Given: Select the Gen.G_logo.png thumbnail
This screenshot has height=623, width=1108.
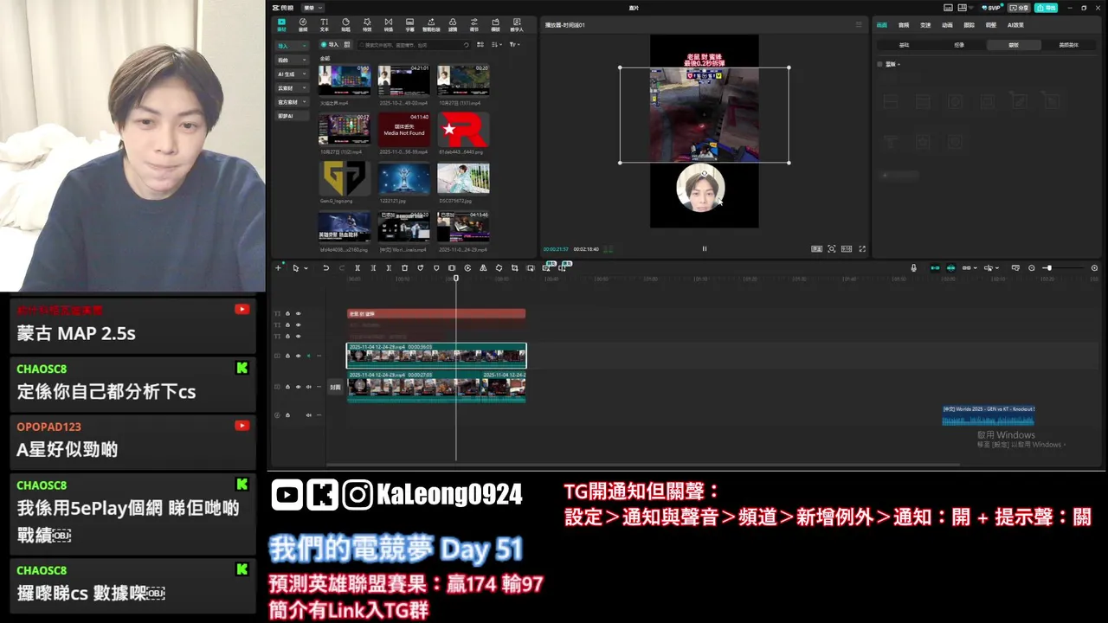Looking at the screenshot, I should coord(345,178).
